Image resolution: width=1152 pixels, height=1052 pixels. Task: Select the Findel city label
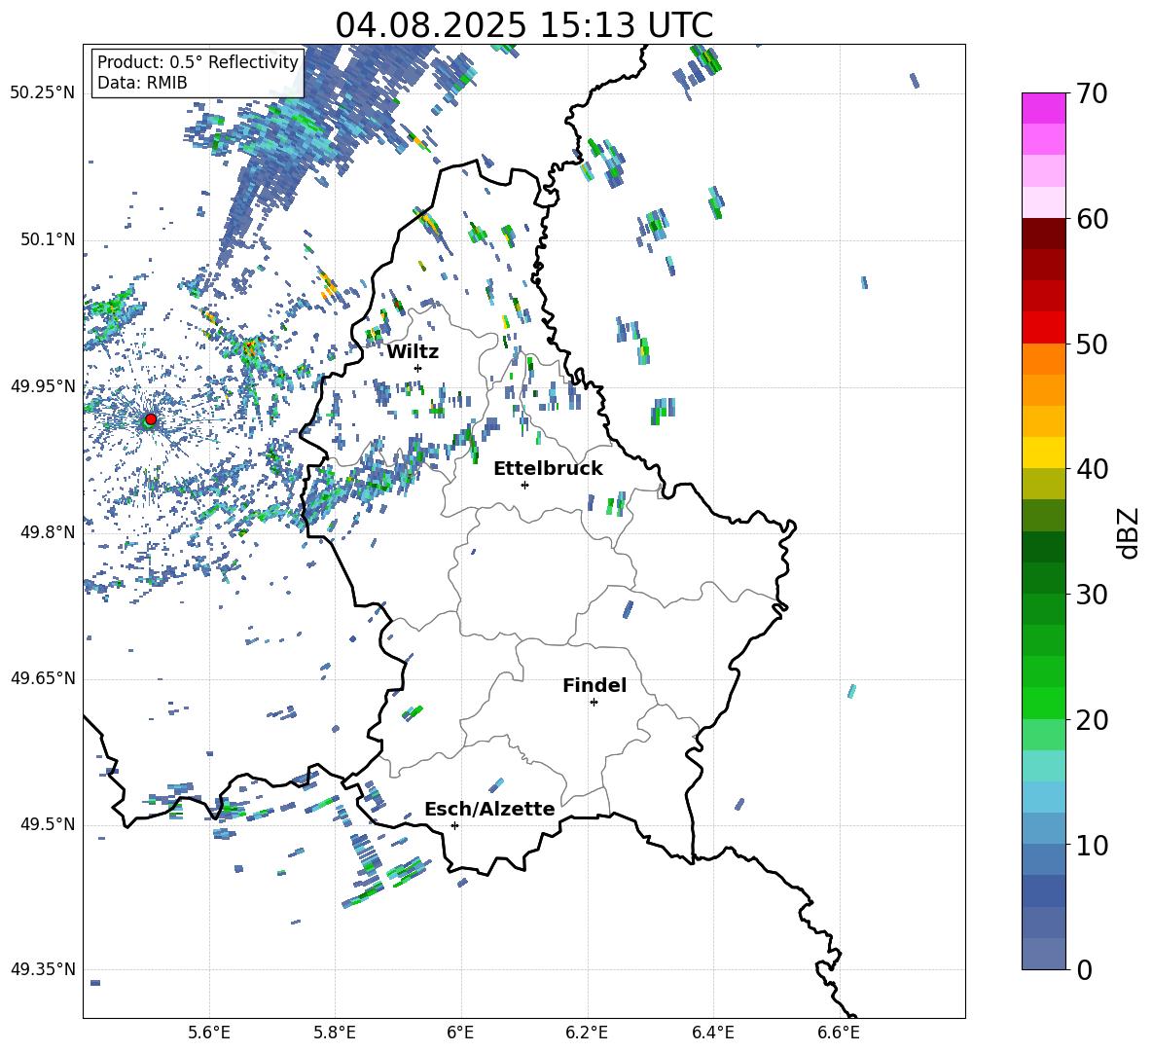594,685
